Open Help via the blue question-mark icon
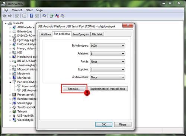Image resolution: width=186 pixels, height=136 pixels. point(32,16)
